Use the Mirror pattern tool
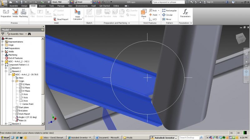The height and width of the screenshot is (140, 250). coord(167,19)
